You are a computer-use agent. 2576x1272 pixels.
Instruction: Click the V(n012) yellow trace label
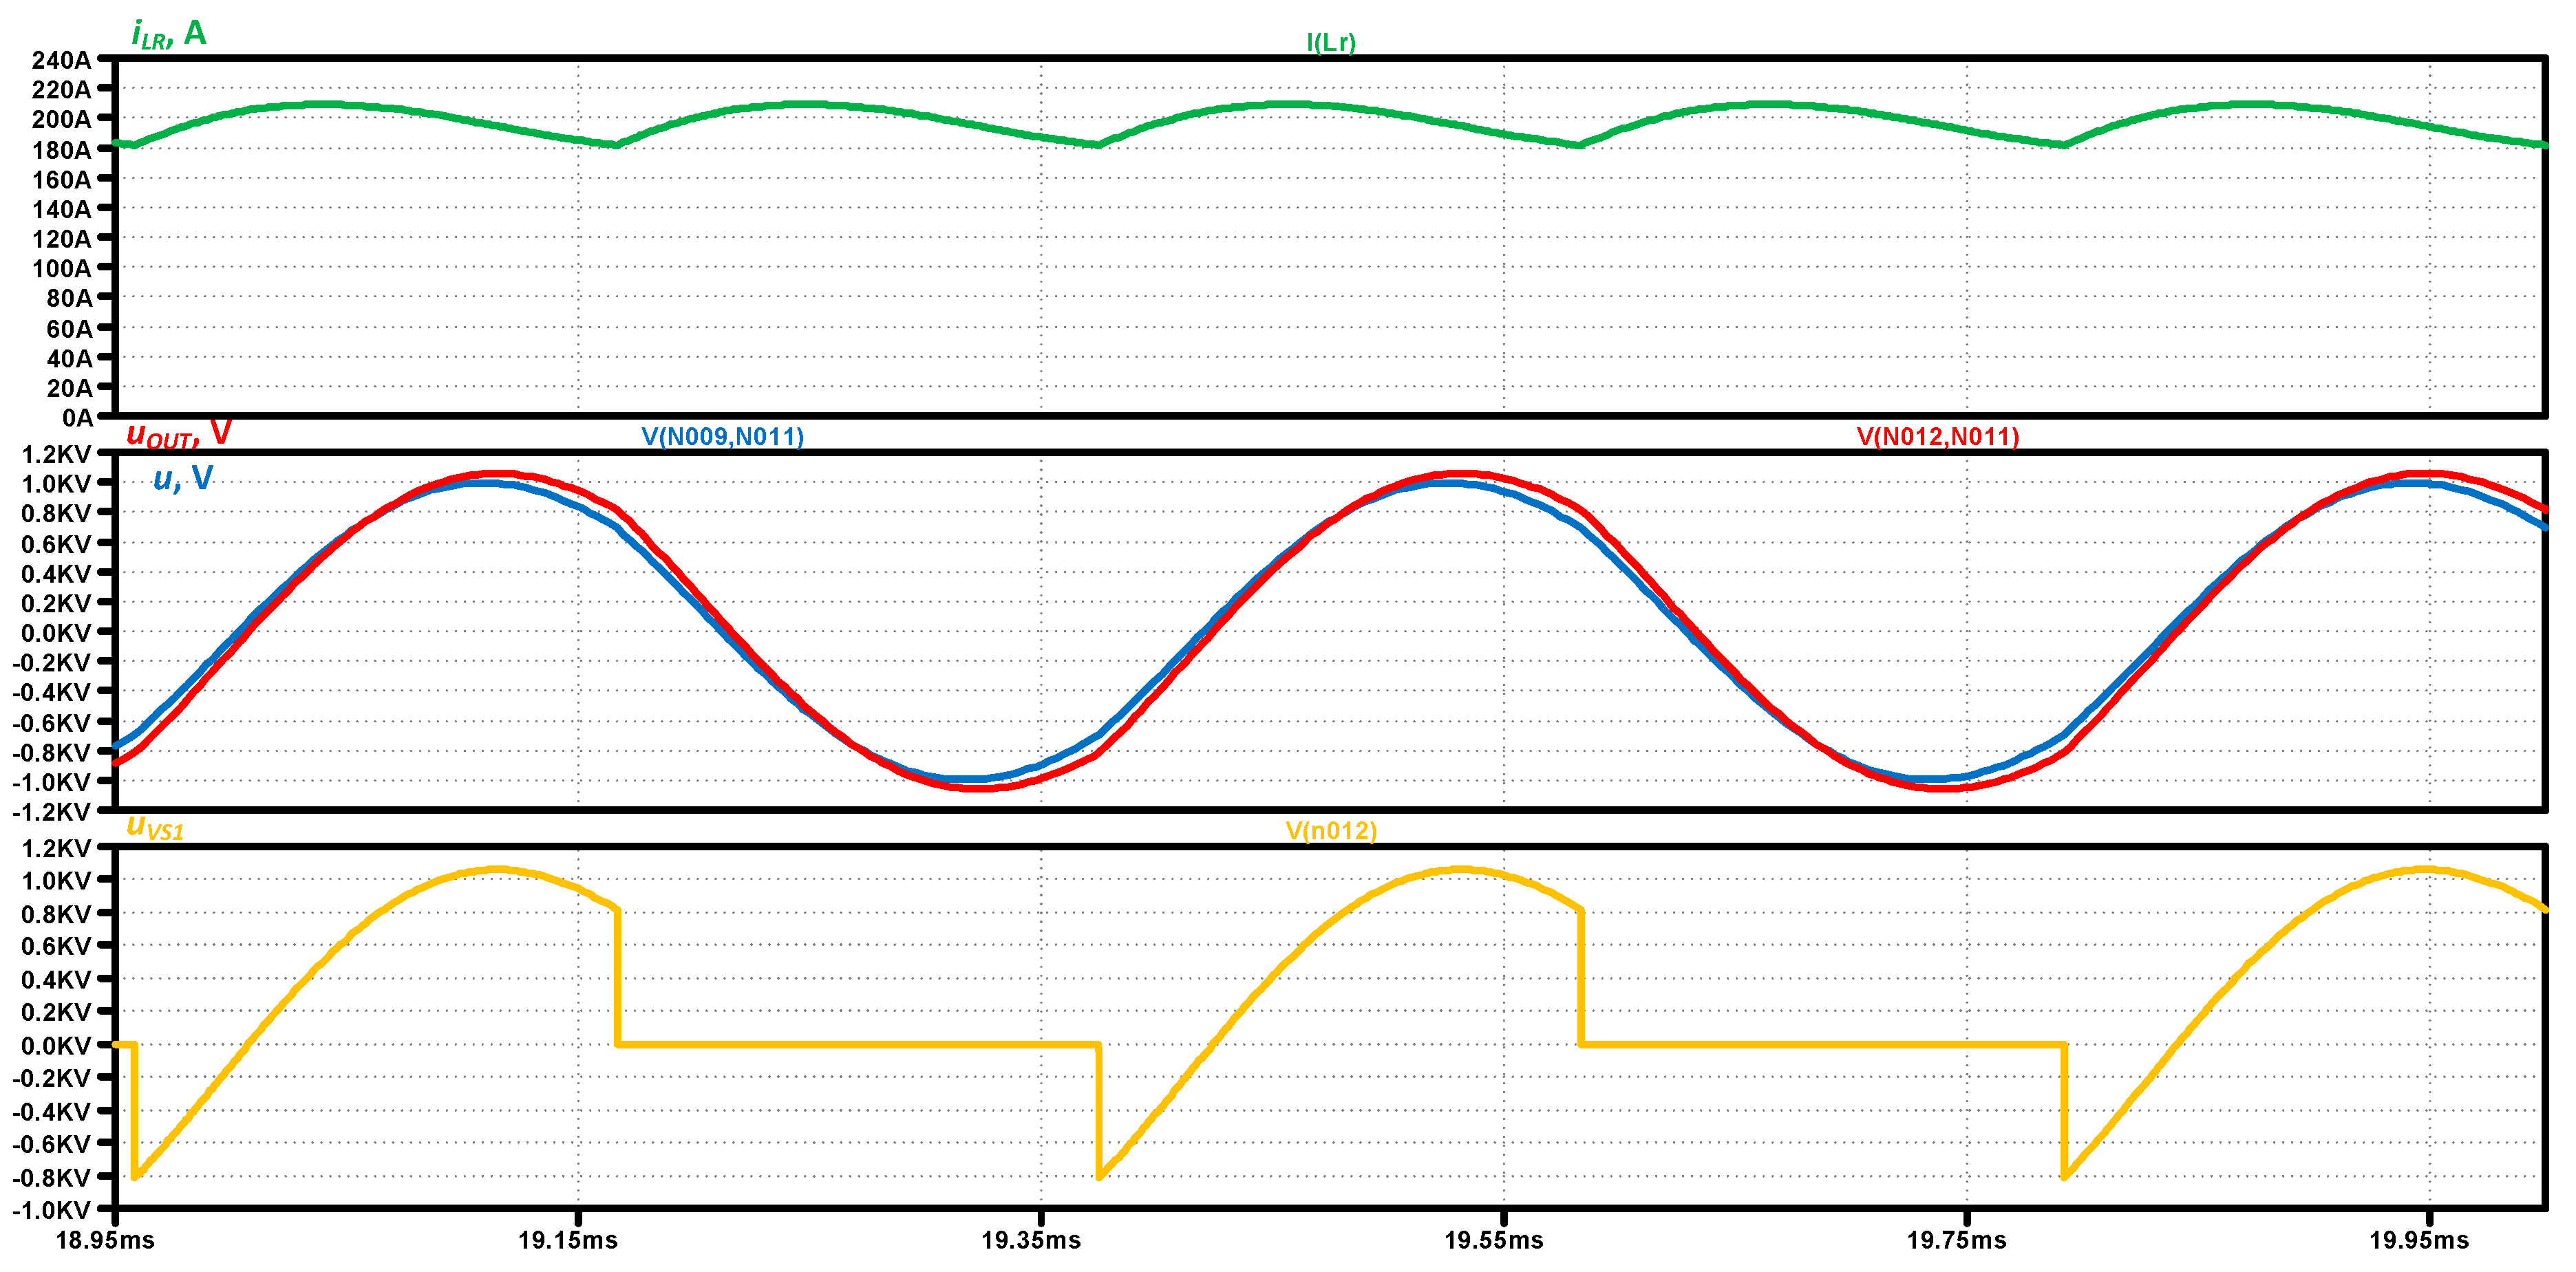(1330, 830)
